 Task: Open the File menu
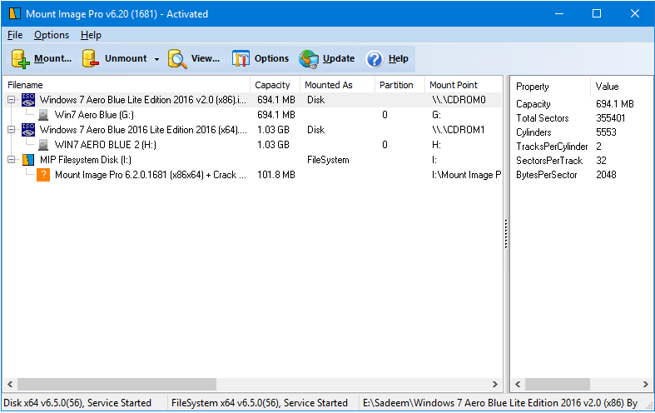15,35
